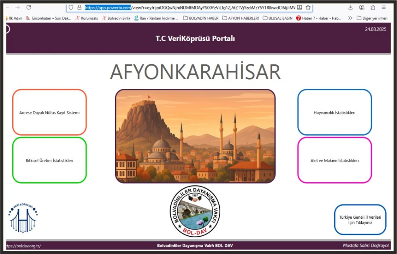Expand the hidden bookmarks overflow chevron
Viewport: 397px width, 254px height.
tap(350, 18)
